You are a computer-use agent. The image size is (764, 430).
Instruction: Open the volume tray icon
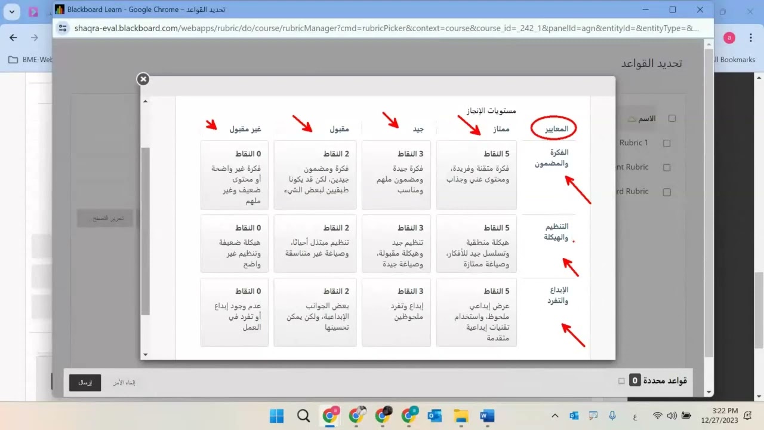tap(671, 416)
